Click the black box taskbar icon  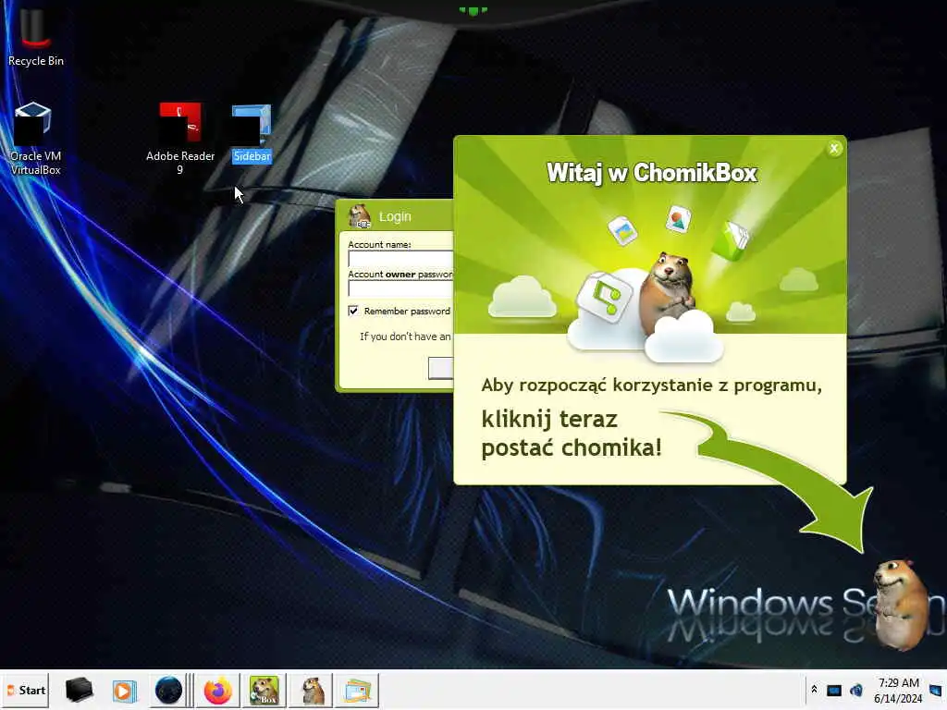pyautogui.click(x=79, y=690)
